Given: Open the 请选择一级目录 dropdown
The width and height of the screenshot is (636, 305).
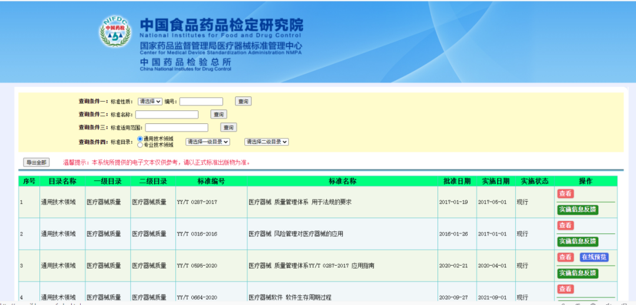Looking at the screenshot, I should 208,142.
